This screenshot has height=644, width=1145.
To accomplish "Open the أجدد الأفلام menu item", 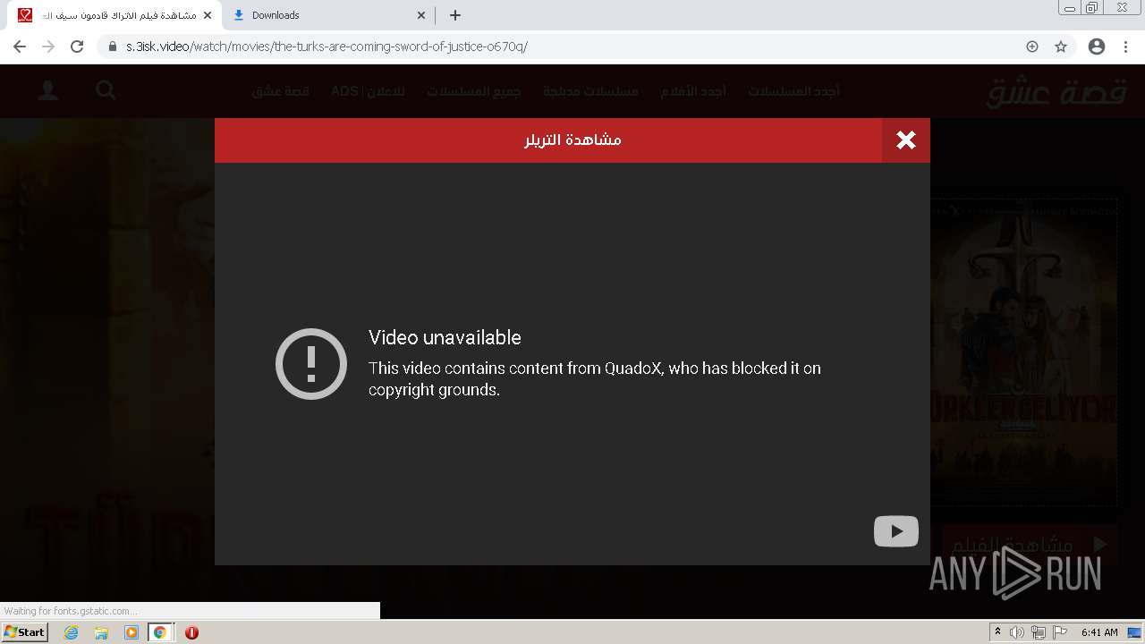I will (693, 91).
